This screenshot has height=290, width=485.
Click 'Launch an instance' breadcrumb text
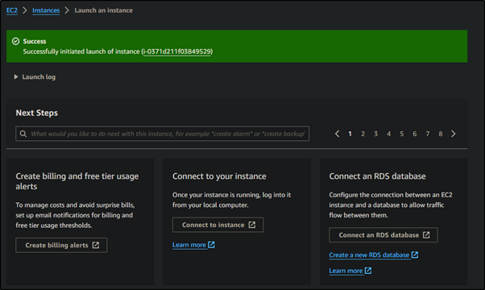tap(103, 10)
